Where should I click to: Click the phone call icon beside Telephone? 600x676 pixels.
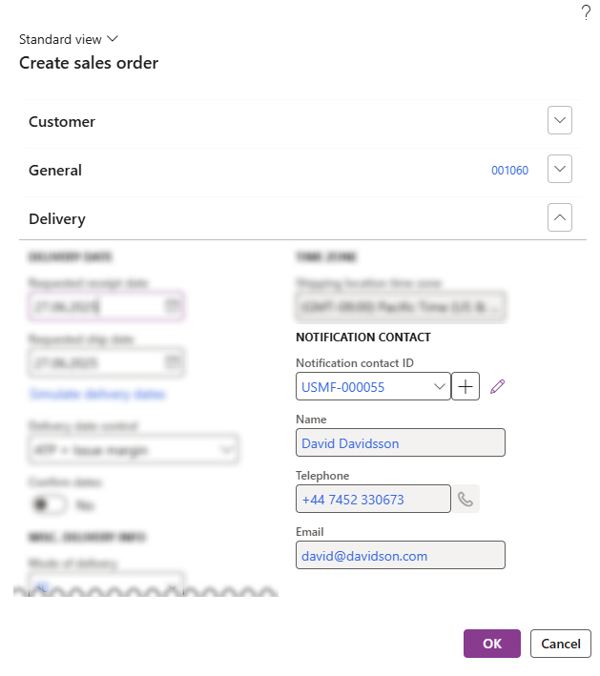[x=466, y=499]
